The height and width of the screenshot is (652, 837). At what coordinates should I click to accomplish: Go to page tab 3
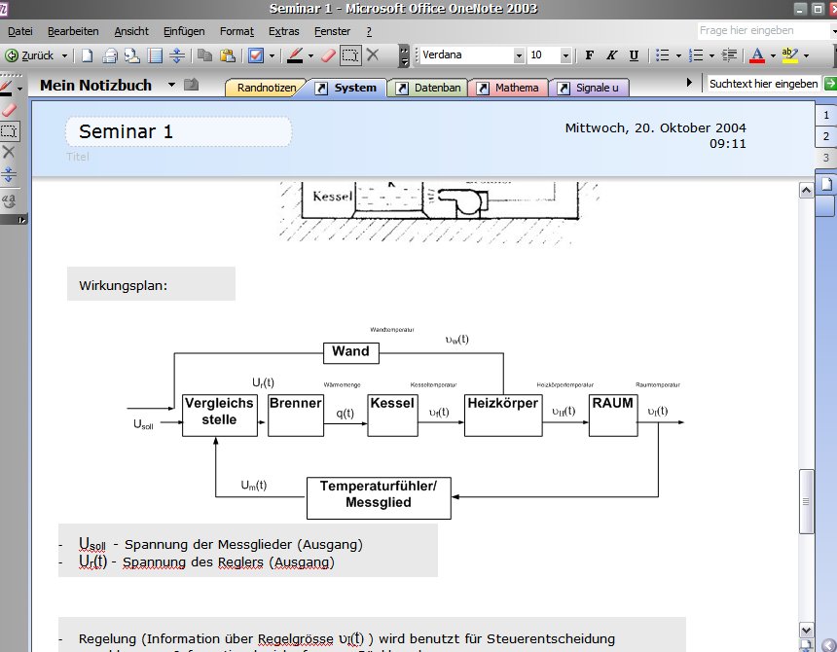[825, 158]
